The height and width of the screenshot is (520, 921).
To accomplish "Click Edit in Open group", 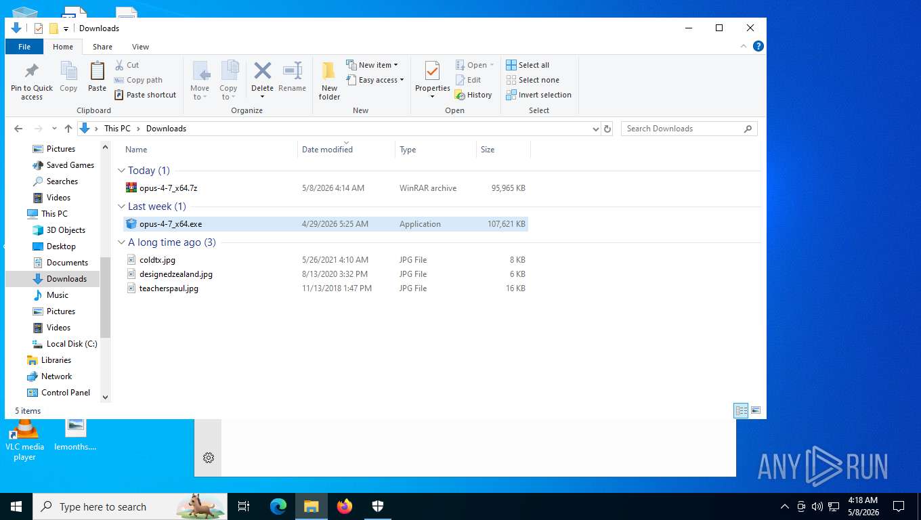I will (468, 80).
